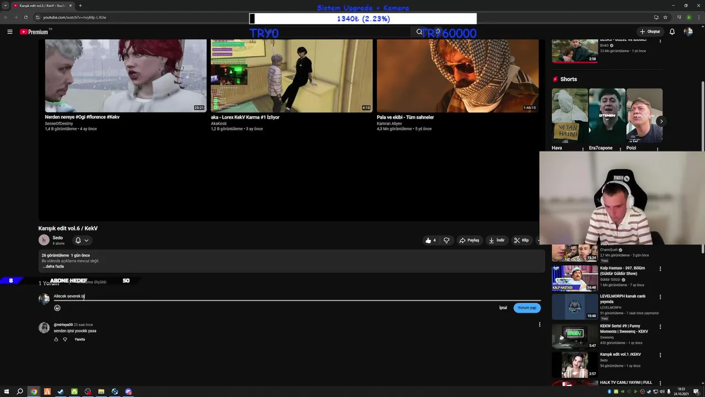Open options for Era7capone short
Image resolution: width=705 pixels, height=397 pixels.
pyautogui.click(x=621, y=149)
